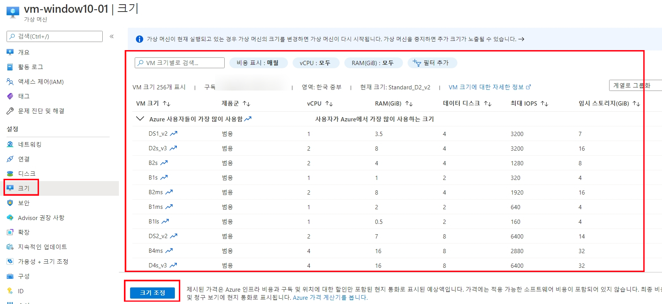This screenshot has height=304, width=662.
Task: Open the 보안 security shield icon
Action: point(10,203)
